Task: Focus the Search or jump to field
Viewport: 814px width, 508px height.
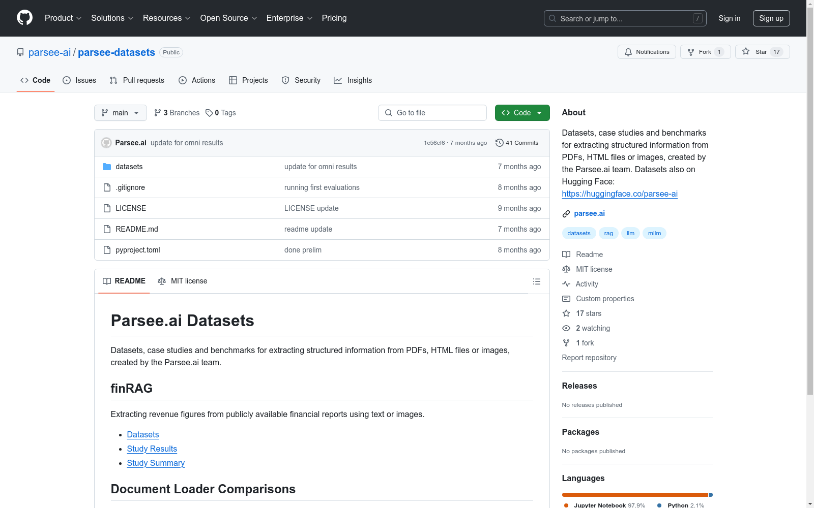Action: tap(625, 18)
